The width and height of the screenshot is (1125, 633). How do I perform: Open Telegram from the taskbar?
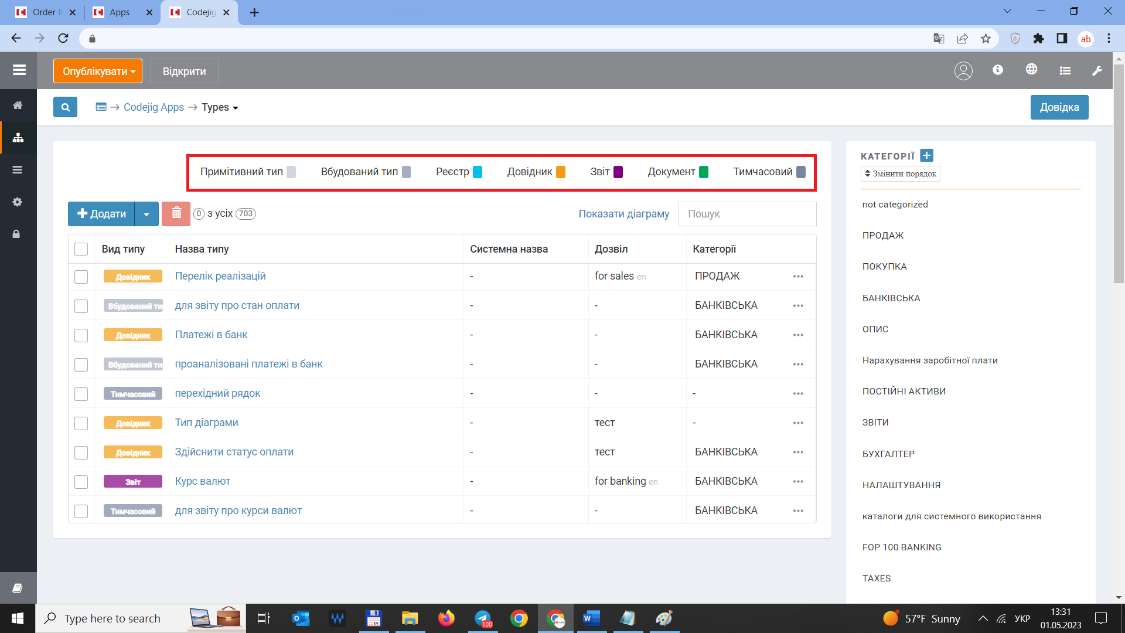(x=483, y=618)
